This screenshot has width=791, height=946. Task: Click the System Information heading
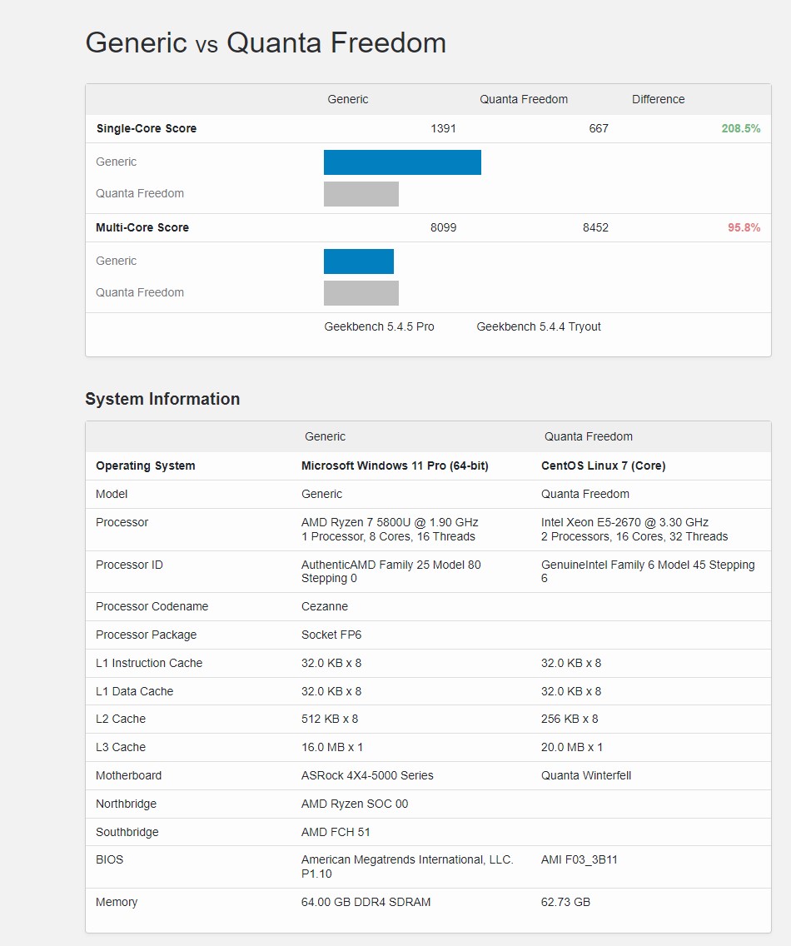(162, 399)
